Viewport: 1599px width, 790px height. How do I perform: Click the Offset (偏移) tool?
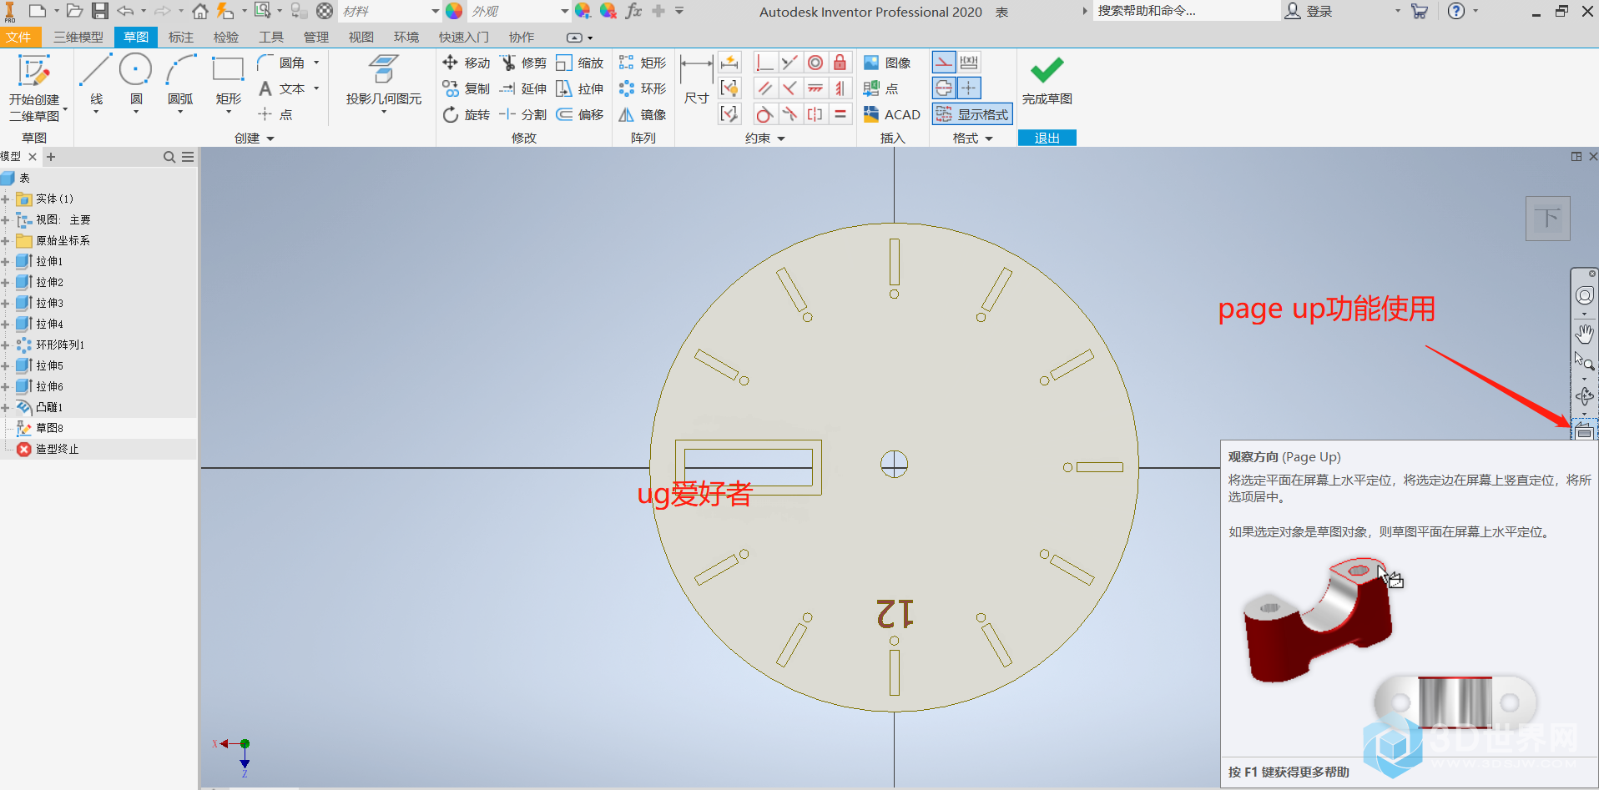[x=579, y=114]
